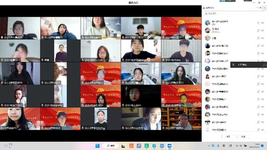Toggle muted mic icon for the third listed participant
The height and width of the screenshot is (150, 267).
[258, 38]
